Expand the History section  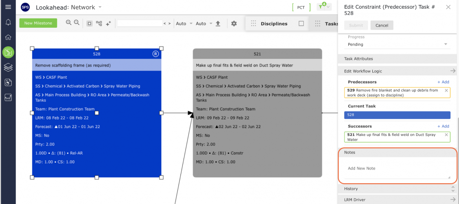(397, 189)
